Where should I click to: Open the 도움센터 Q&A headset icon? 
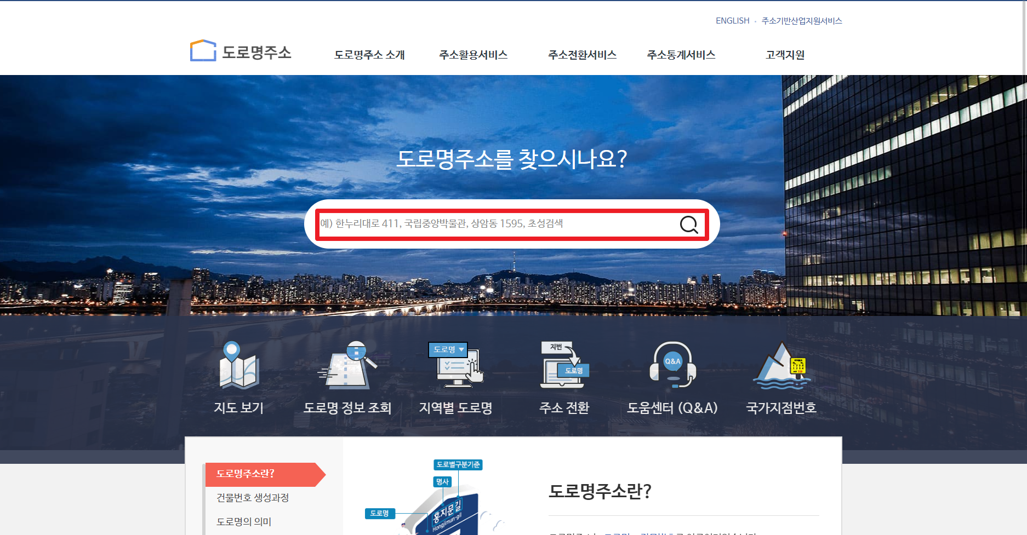coord(673,365)
